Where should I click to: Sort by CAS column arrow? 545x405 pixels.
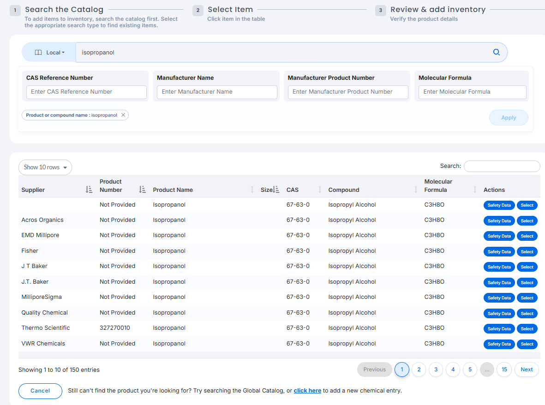319,190
